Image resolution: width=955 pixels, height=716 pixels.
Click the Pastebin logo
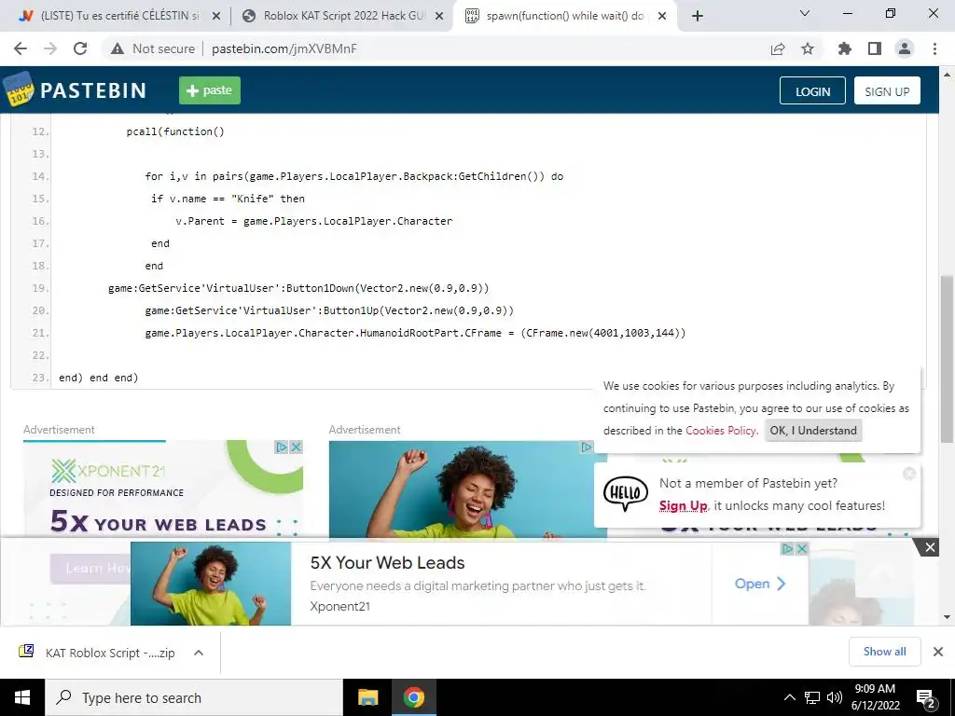[x=76, y=90]
